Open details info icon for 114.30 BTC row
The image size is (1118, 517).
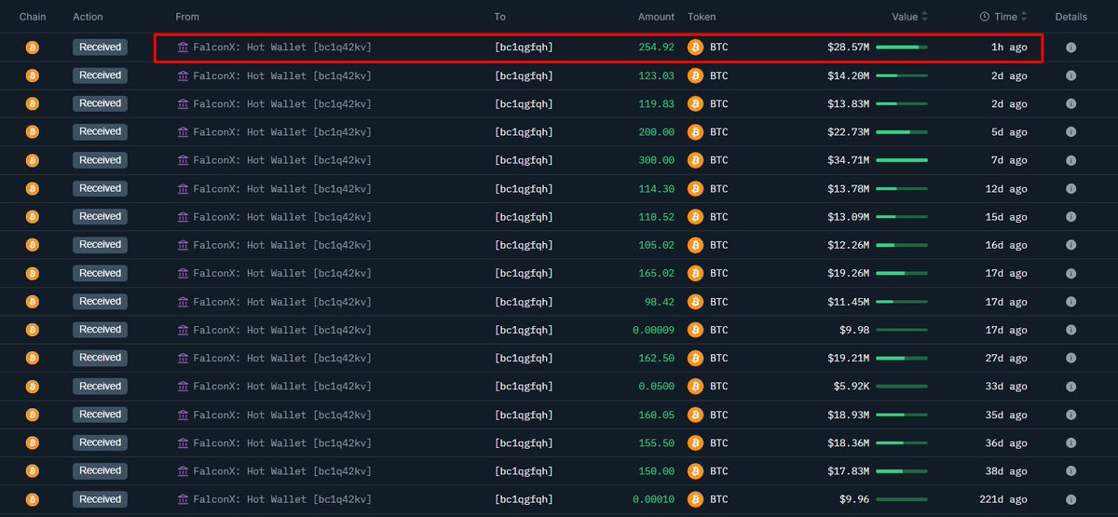tap(1070, 189)
